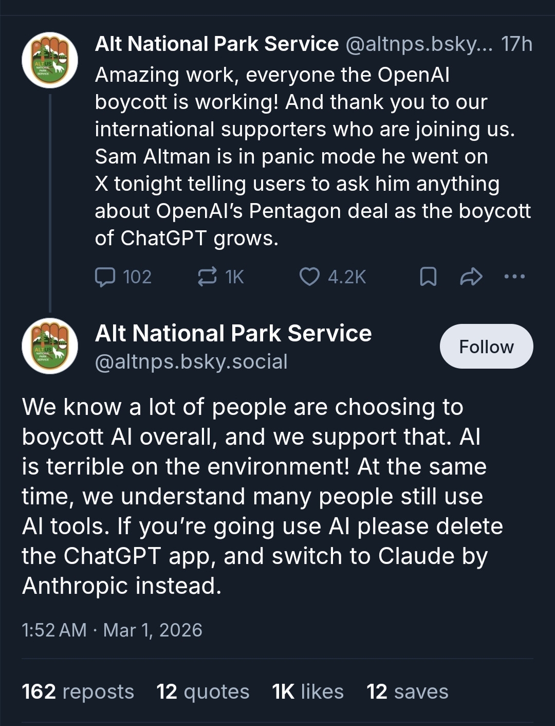Open the top post's profile avatar

pos(50,60)
